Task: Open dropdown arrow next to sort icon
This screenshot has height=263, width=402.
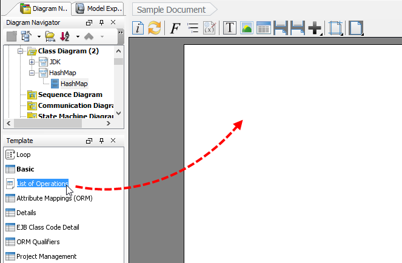Action: point(78,36)
